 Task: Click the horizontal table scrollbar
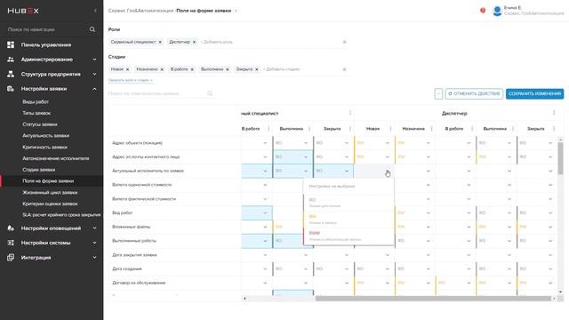point(433,299)
